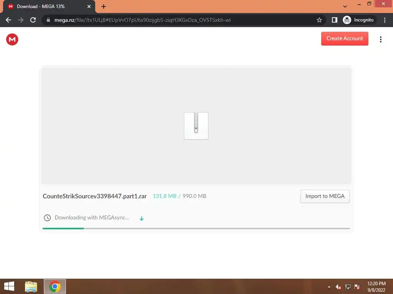Click the Downloading with MEGAsync text

point(92,217)
